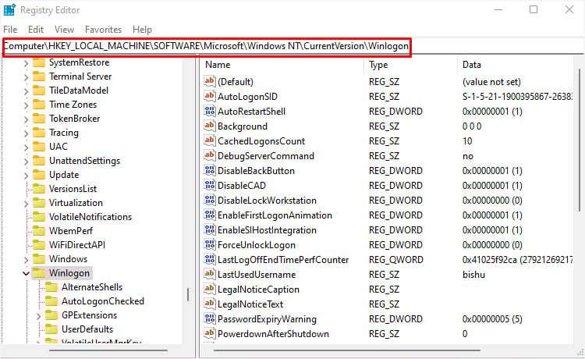The width and height of the screenshot is (585, 359).
Task: Click the tree pane horizontal scrollbar
Action: [x=108, y=350]
